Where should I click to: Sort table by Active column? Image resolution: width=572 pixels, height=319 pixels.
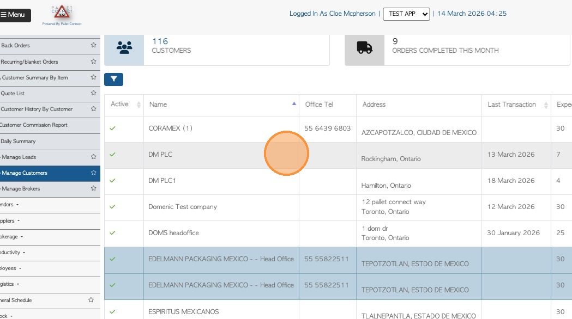(124, 105)
